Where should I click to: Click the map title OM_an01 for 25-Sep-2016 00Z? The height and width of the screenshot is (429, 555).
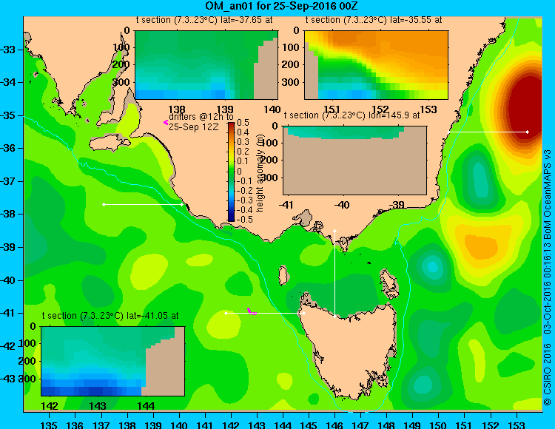[x=281, y=6]
